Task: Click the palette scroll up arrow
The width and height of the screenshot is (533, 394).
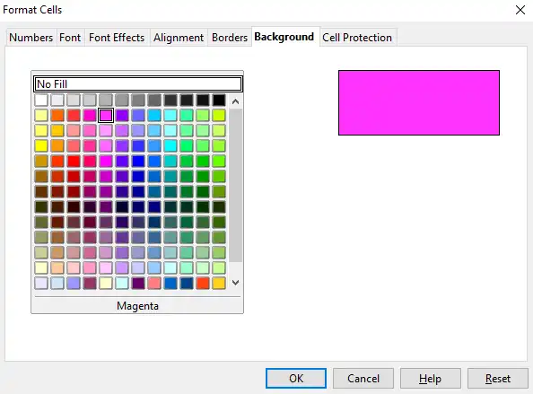Action: pos(235,101)
